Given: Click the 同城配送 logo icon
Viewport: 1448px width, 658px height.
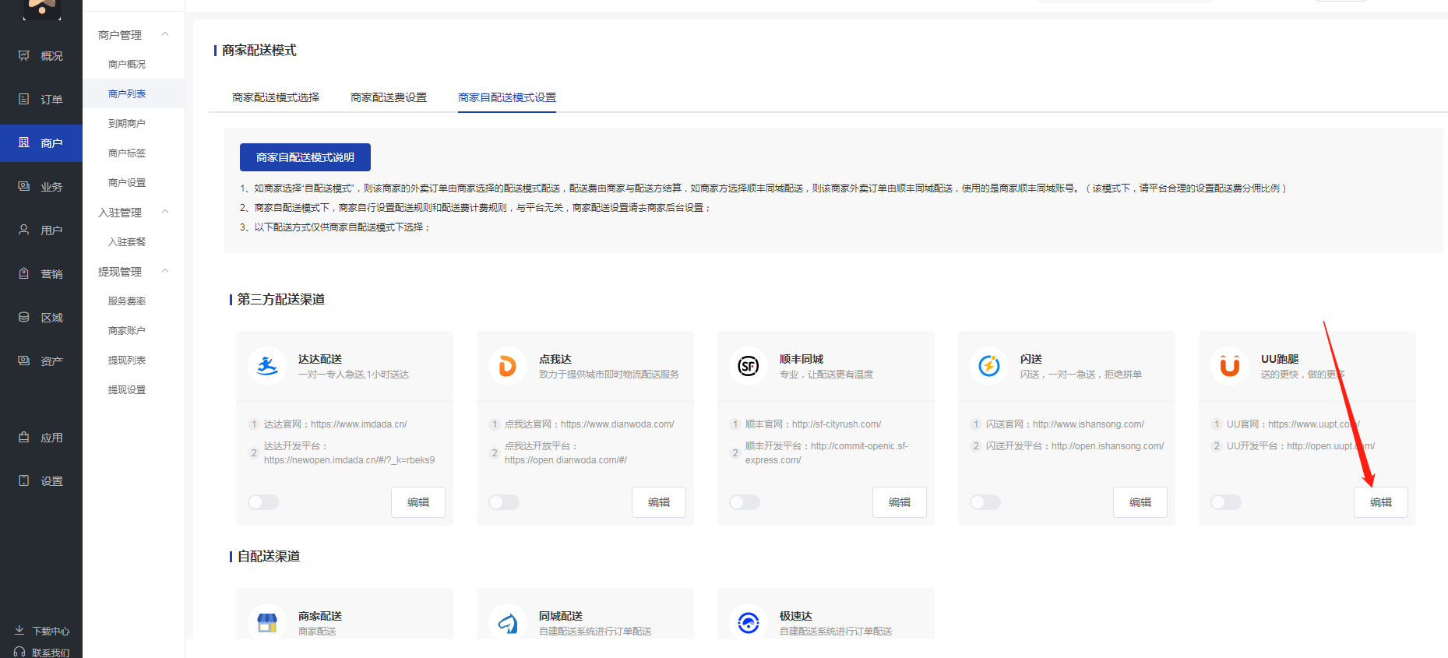Looking at the screenshot, I should [x=508, y=623].
